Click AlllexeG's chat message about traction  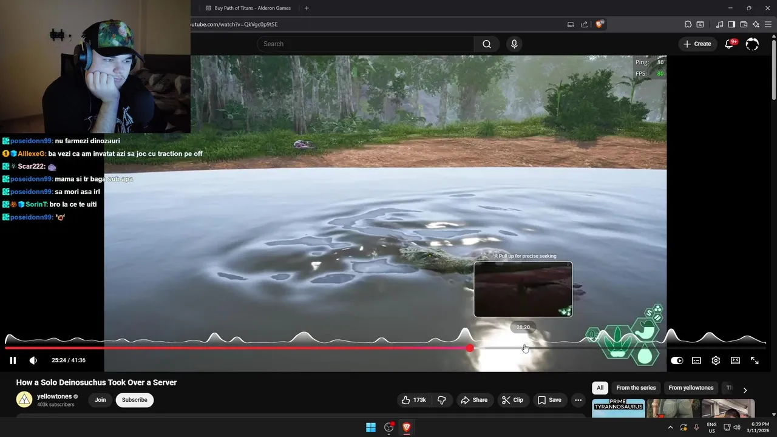click(x=125, y=154)
